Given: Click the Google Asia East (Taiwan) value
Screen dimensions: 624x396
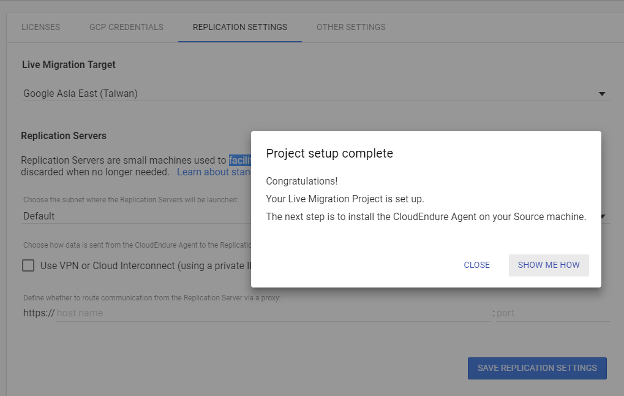Looking at the screenshot, I should click(x=80, y=93).
